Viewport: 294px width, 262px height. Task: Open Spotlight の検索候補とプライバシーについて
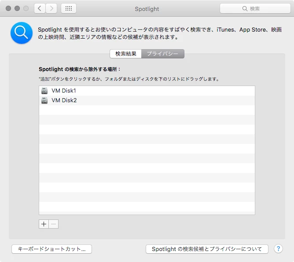click(x=207, y=249)
